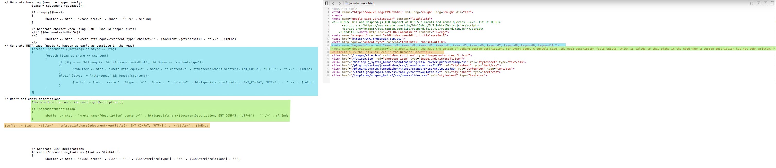Image resolution: width=776 pixels, height=168 pixels.
Task: Click the base href thedomain.com.au line
Action: 369,39
